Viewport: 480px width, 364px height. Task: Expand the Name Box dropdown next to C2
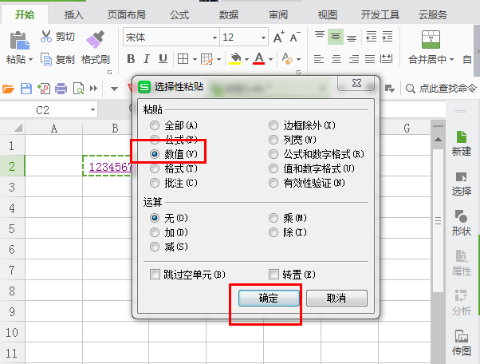(93, 109)
